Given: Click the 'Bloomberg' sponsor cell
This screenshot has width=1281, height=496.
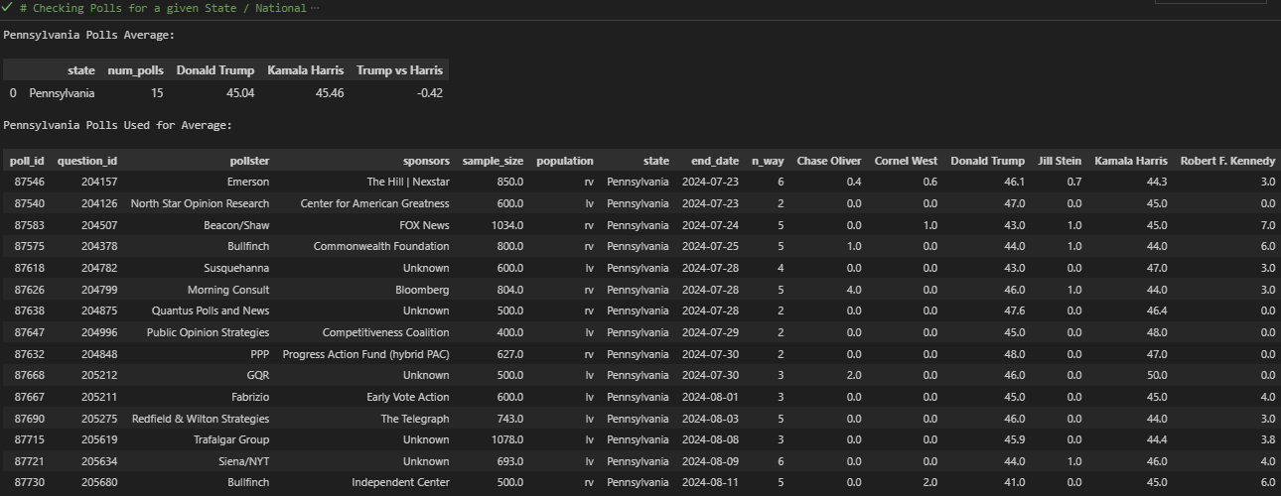Looking at the screenshot, I should coord(422,290).
